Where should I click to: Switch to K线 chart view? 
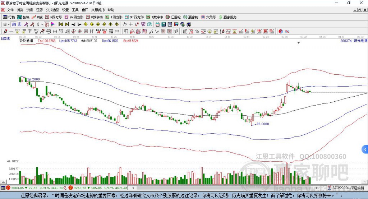(x=37, y=17)
